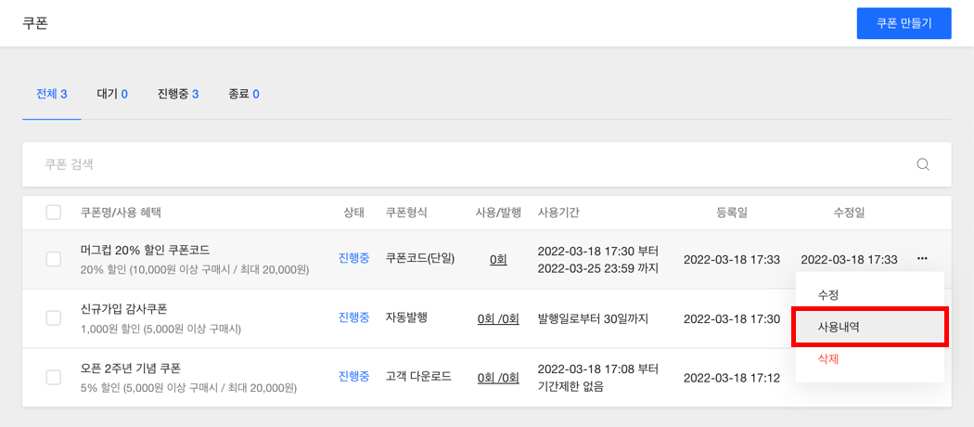
Task: Toggle the select-all coupons checkbox
Action: (x=54, y=213)
